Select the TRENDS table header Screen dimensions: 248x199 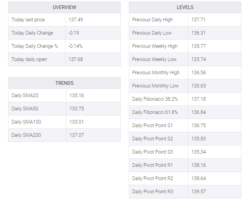pos(64,83)
